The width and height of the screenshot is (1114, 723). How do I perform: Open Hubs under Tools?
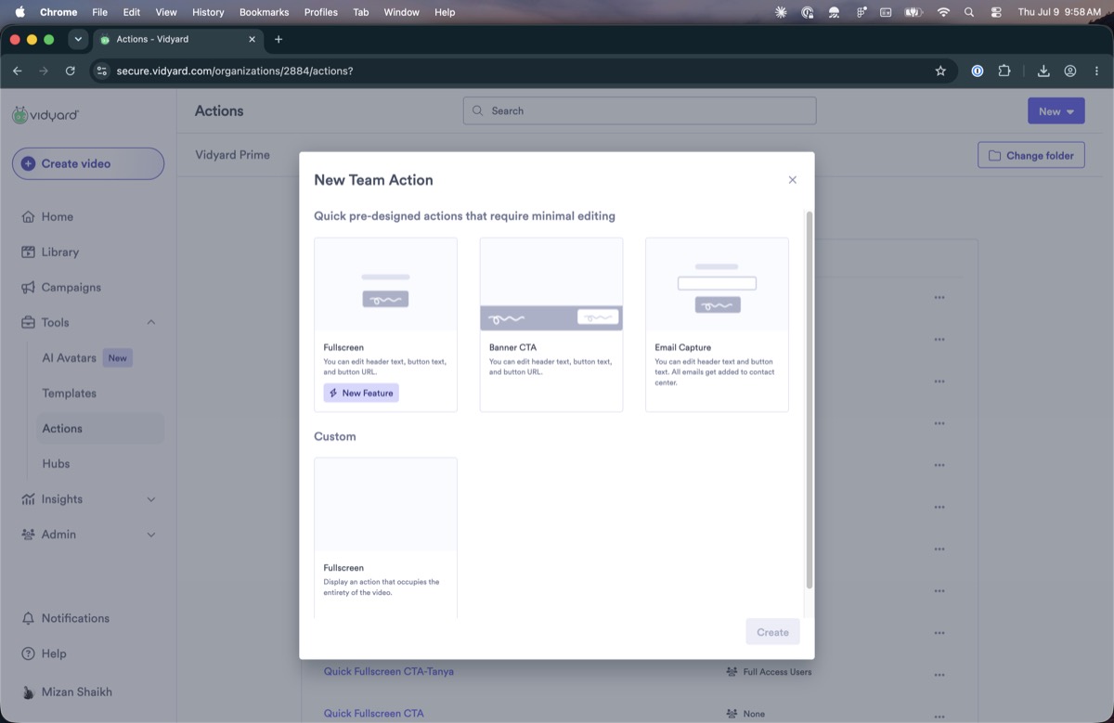coord(56,463)
